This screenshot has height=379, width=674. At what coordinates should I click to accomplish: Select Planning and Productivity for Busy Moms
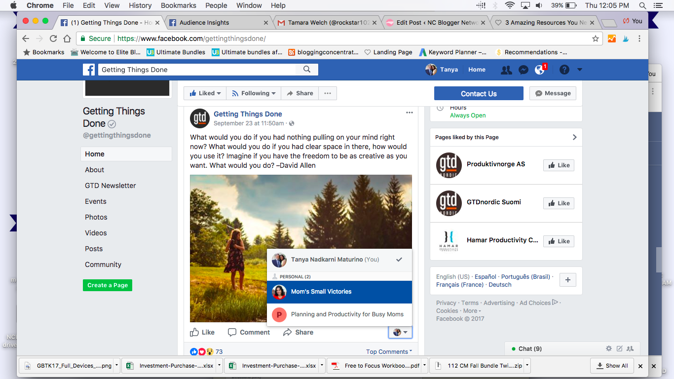(x=339, y=314)
